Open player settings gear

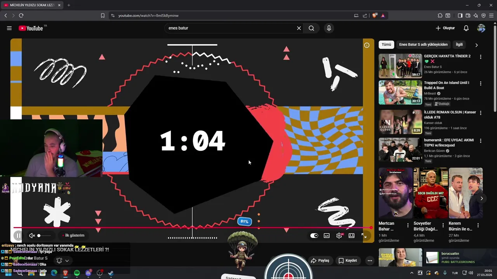[x=339, y=235]
